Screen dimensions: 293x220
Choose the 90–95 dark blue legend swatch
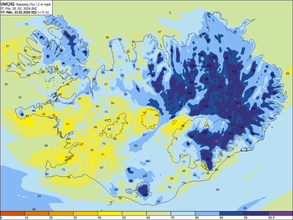click(x=232, y=214)
